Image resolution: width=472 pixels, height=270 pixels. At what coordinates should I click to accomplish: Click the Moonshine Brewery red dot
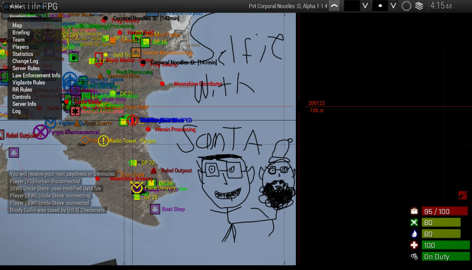(97, 178)
